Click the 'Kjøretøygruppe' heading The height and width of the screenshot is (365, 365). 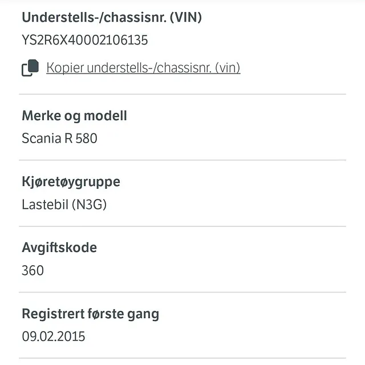click(x=71, y=182)
